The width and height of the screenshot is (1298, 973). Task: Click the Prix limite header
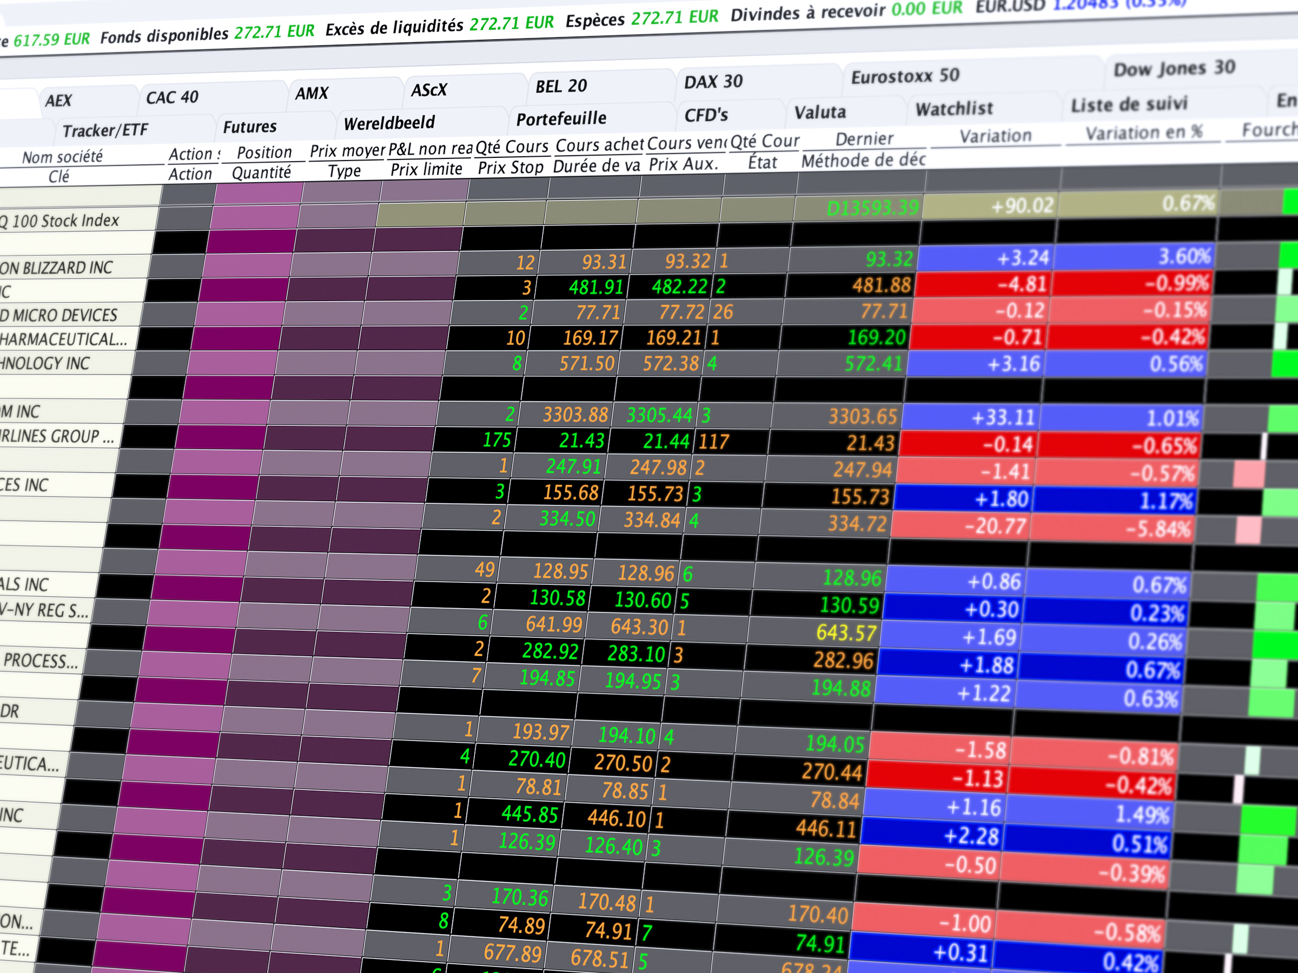pos(427,169)
